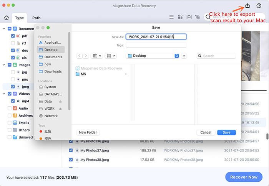The image size is (269, 186).
Task: Switch to list view icon
Action: click(171, 17)
